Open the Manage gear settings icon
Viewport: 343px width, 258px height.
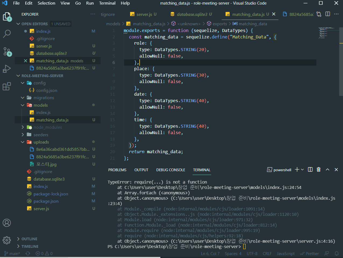coord(7,240)
